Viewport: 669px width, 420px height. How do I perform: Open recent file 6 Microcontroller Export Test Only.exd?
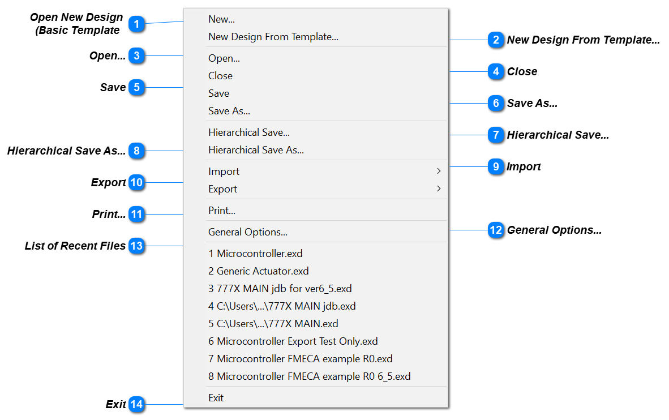(x=316, y=341)
